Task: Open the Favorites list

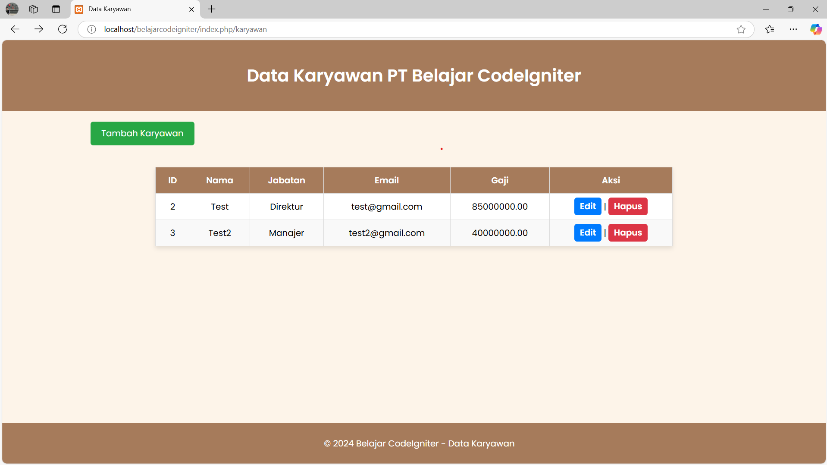Action: point(770,29)
